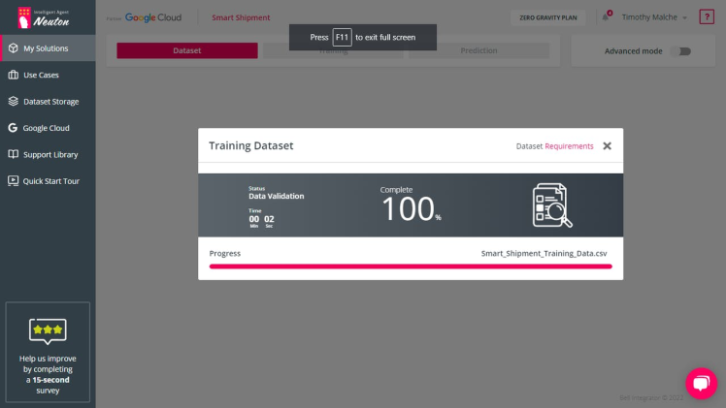
Task: Open Google Cloud section
Action: point(48,128)
